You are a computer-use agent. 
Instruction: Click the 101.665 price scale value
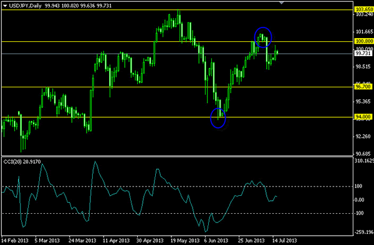[x=364, y=32]
